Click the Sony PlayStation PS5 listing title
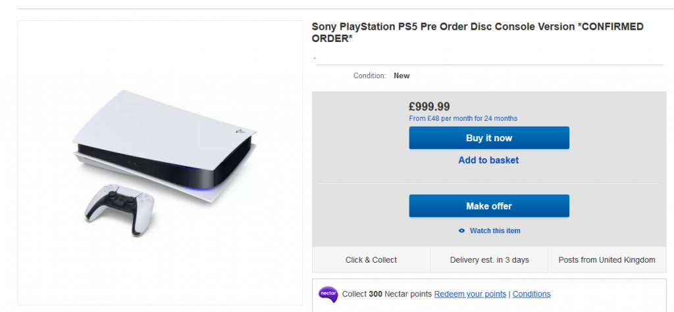The width and height of the screenshot is (674, 312). (x=477, y=32)
